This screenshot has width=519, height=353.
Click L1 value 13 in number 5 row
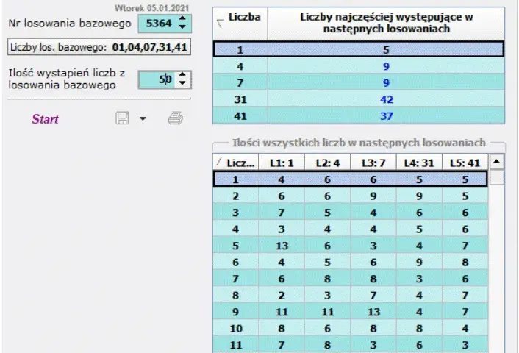[282, 246]
